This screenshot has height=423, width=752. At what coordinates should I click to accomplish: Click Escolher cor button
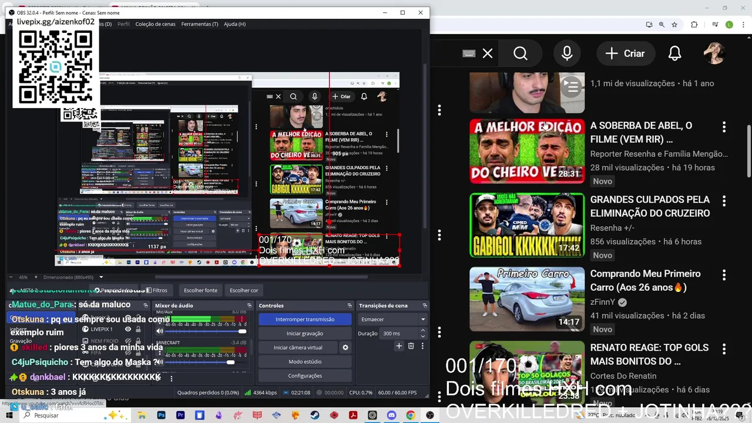click(x=244, y=290)
